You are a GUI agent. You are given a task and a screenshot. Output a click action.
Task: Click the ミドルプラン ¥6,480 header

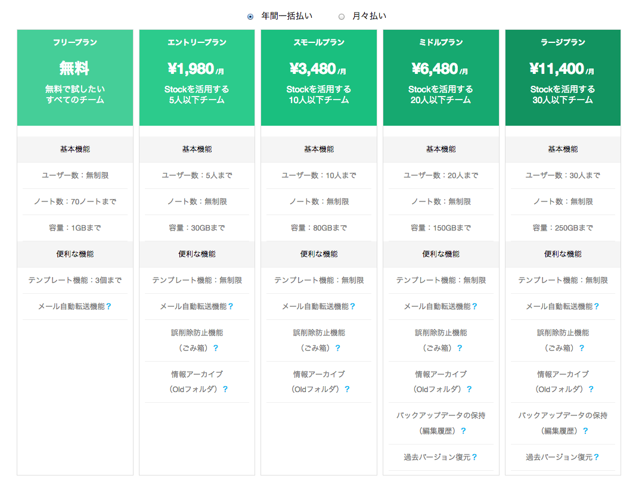(x=441, y=77)
